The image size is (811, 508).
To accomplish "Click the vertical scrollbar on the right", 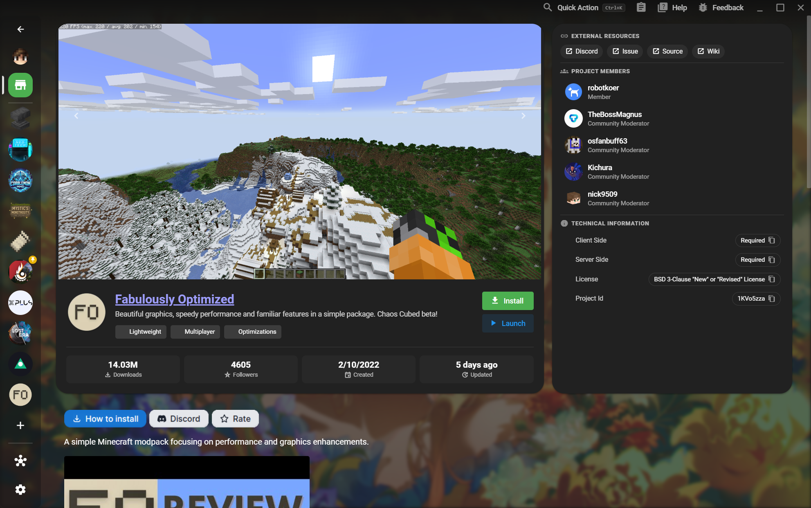I will [809, 102].
